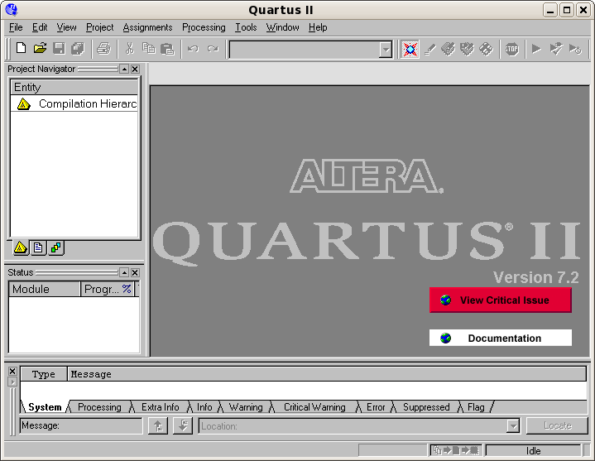Switch to the Critical Warning messages tab
This screenshot has width=595, height=461.
pyautogui.click(x=314, y=407)
